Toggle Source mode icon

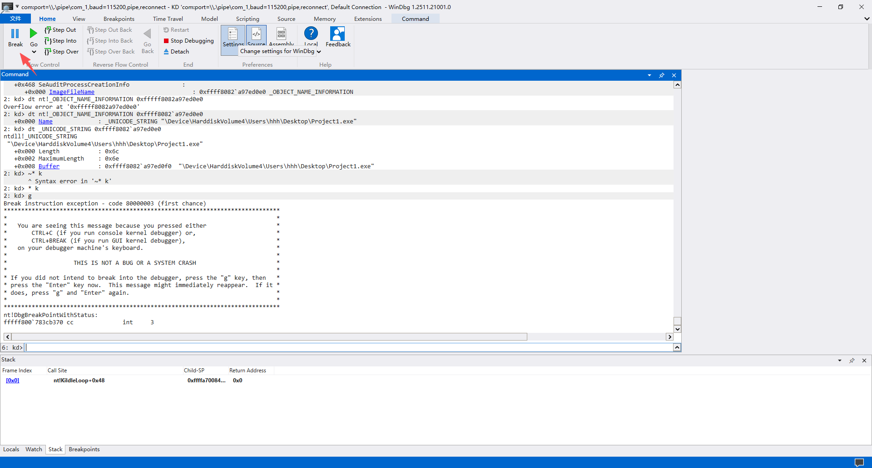tap(256, 34)
